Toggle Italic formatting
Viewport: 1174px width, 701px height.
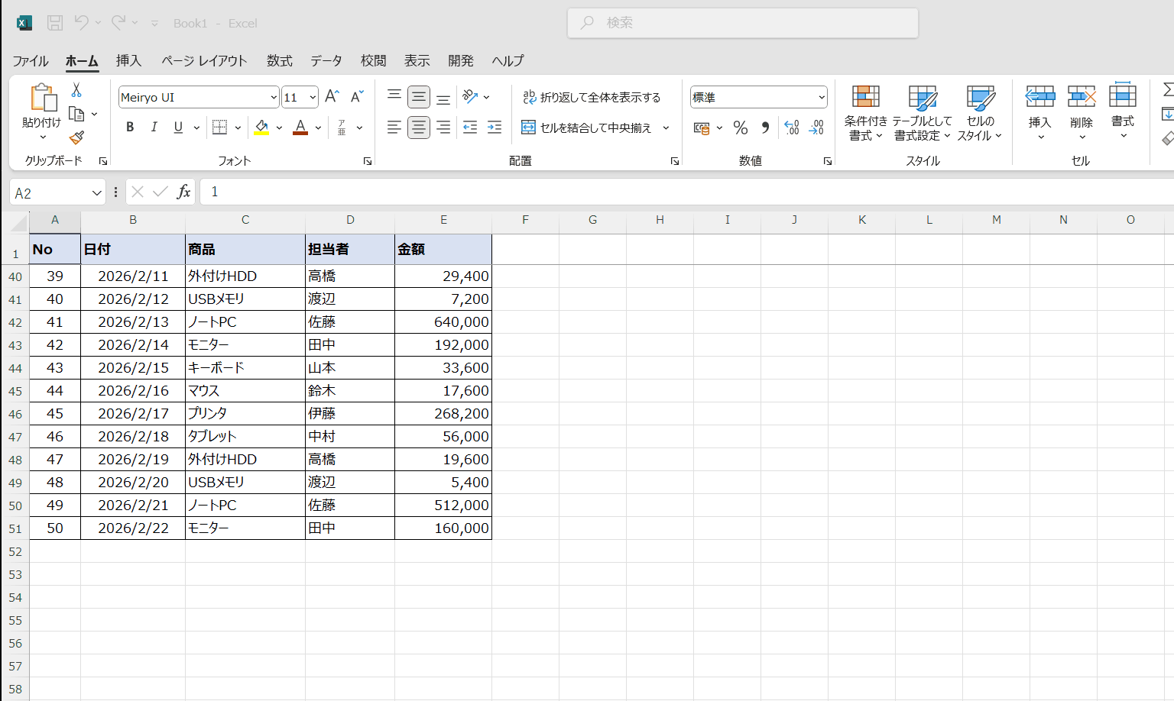[x=154, y=128]
